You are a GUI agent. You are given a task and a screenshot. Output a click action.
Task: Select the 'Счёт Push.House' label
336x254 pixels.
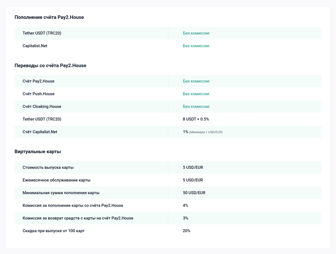39,94
